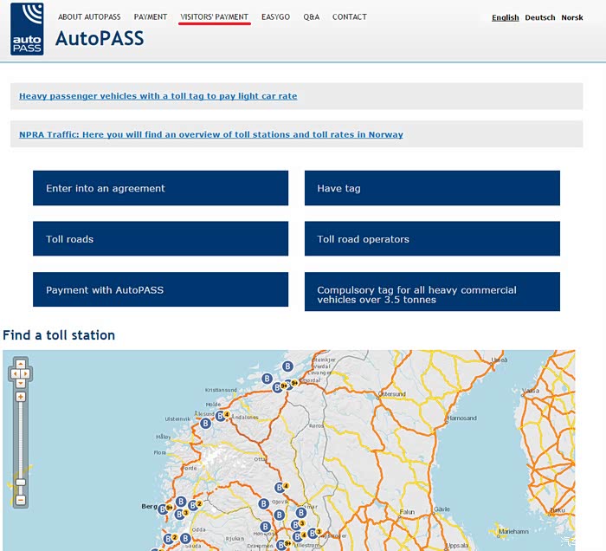Open the Q&A page
Image resolution: width=606 pixels, height=551 pixels.
tap(312, 17)
